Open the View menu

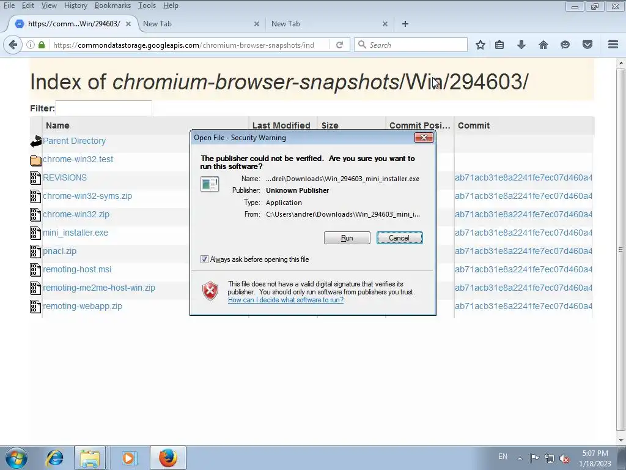(49, 6)
